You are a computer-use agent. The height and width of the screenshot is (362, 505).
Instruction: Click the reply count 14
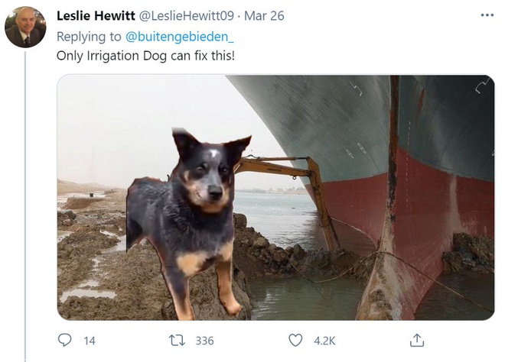[90, 341]
